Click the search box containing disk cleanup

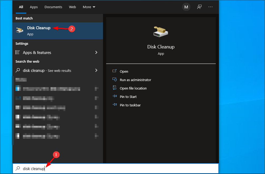pyautogui.click(x=116, y=168)
